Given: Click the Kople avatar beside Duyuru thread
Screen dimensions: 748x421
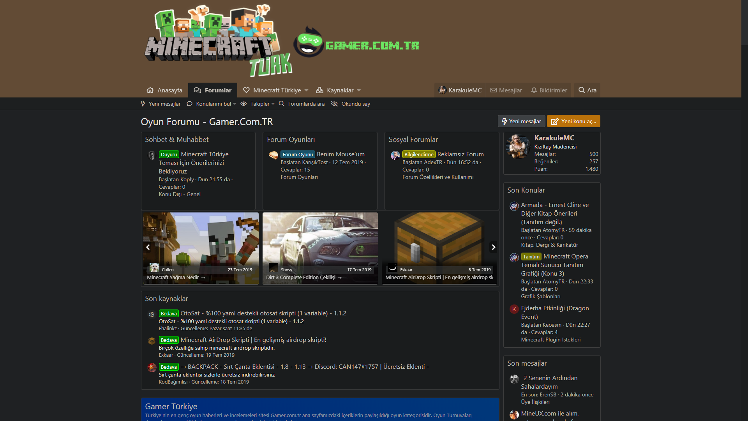Looking at the screenshot, I should (x=152, y=155).
